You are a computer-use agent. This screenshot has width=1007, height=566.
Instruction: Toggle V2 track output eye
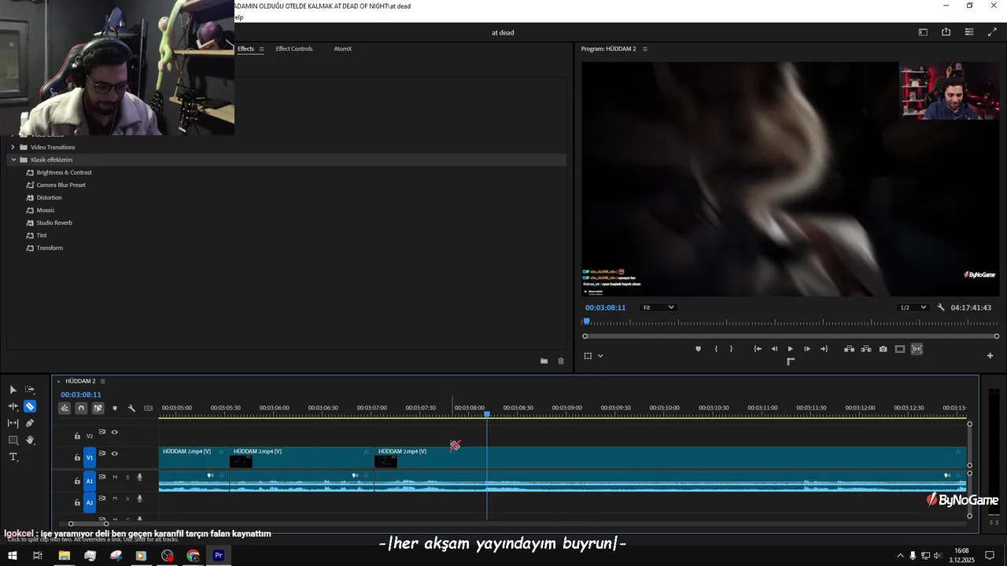(114, 432)
